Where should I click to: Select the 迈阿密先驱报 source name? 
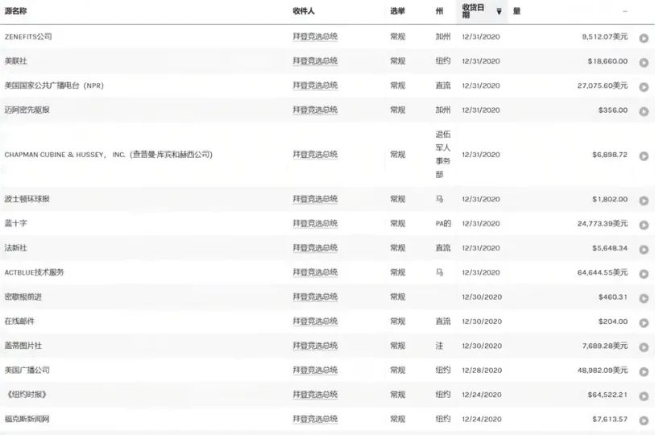[x=27, y=110]
